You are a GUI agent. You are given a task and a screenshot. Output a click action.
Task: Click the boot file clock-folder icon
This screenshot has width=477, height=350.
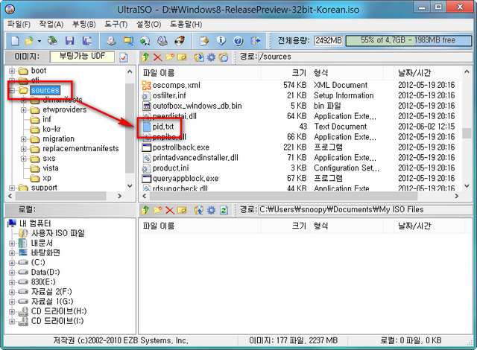click(x=224, y=57)
